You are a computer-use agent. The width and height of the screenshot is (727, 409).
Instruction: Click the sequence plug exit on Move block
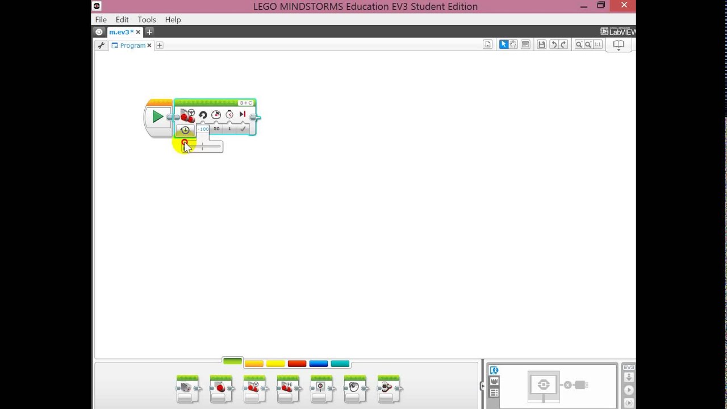[254, 118]
